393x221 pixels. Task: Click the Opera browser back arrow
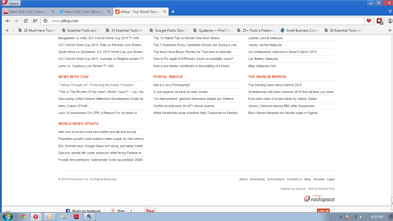coord(8,20)
